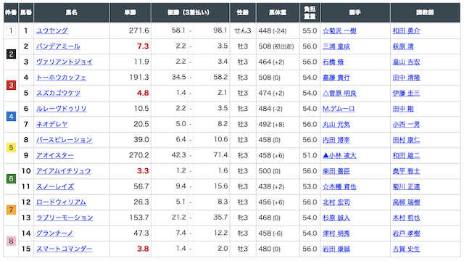Click the orange bracket number 7 box
Screen dimensions: 464x261
tap(11, 210)
